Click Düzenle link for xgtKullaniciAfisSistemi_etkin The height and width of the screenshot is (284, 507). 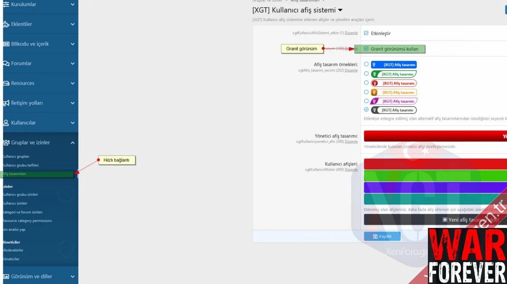(351, 33)
